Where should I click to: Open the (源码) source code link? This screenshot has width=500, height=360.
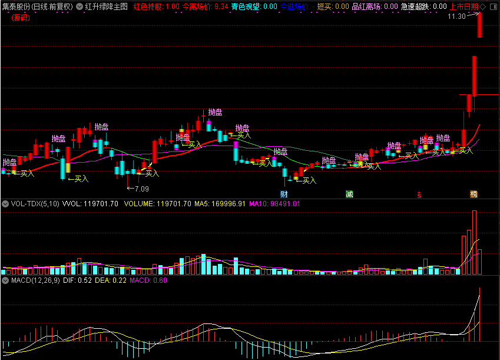click(x=21, y=18)
